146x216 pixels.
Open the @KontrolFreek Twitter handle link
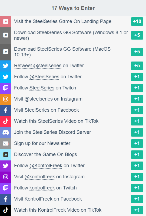tap(46, 166)
